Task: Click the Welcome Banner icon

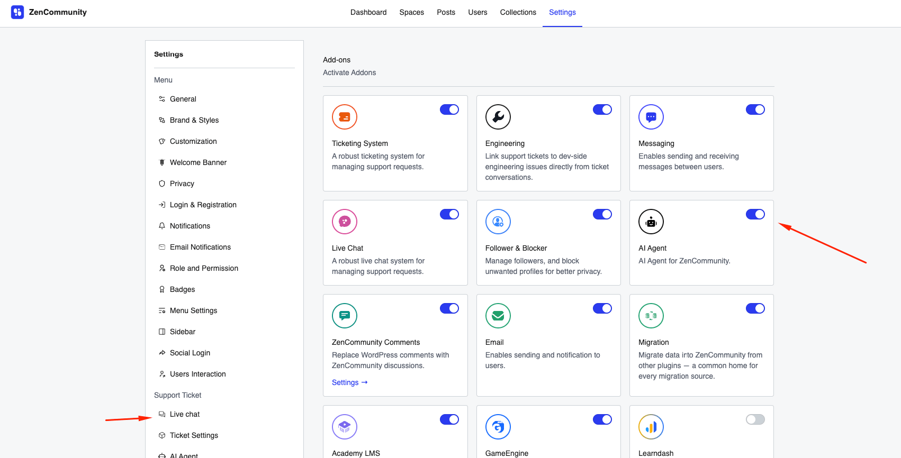Action: point(162,162)
